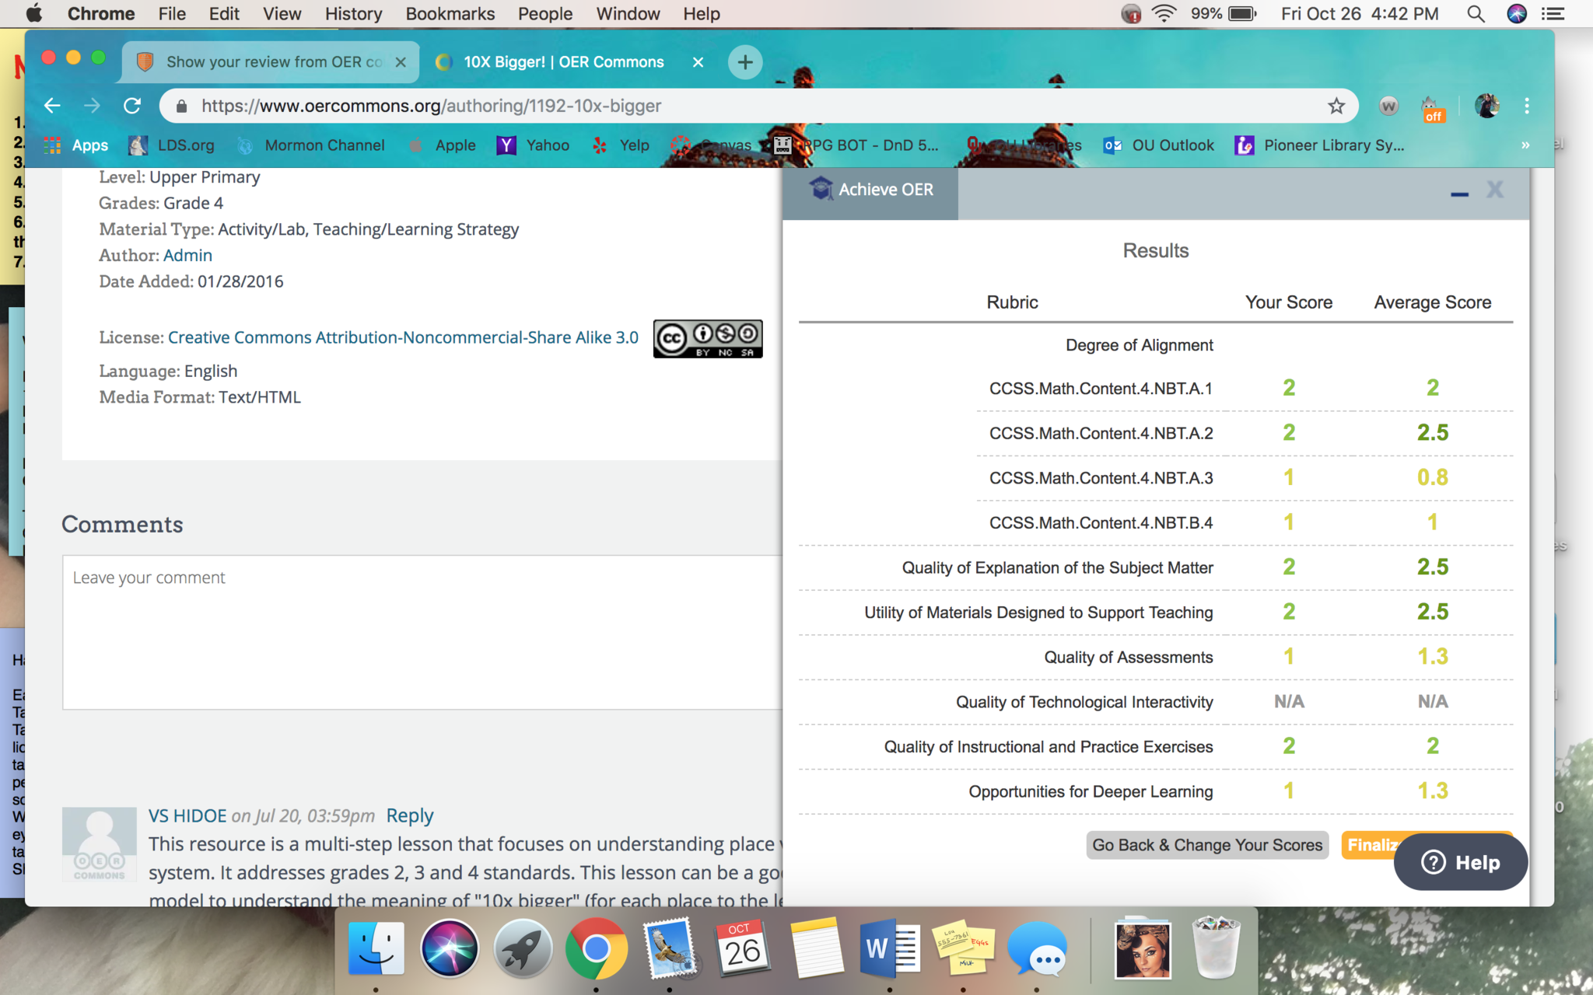This screenshot has height=995, width=1593.
Task: Open the Creative Commons Attribution-Noncommercial-Share Alike link
Action: click(403, 337)
